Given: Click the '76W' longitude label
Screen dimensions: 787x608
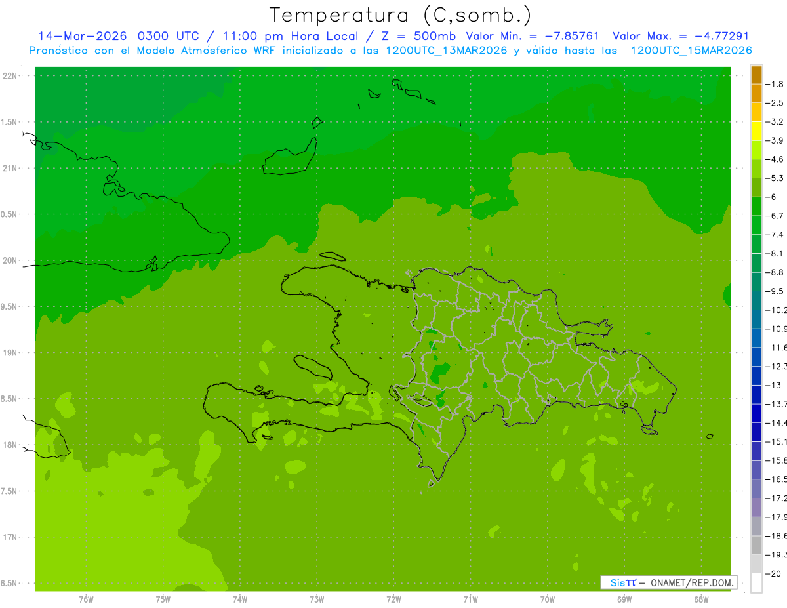Looking at the screenshot, I should point(86,599).
